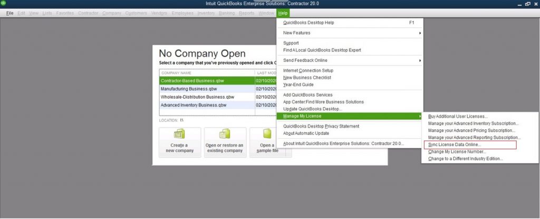
Task: Select Manage your Advanced Inventory Subscription
Action: pos(480,123)
